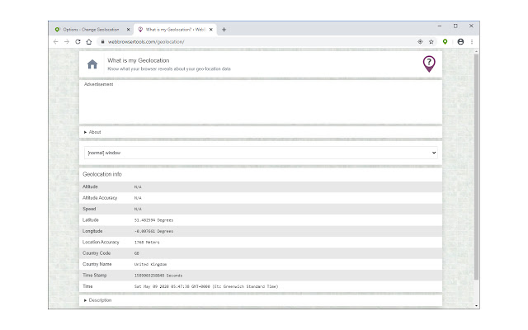
Task: Open the Chrome profile avatar icon
Action: (x=460, y=41)
